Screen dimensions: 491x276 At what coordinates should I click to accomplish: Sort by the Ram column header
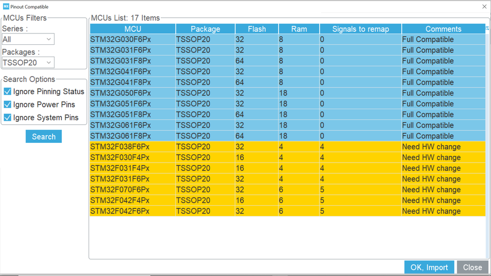299,29
